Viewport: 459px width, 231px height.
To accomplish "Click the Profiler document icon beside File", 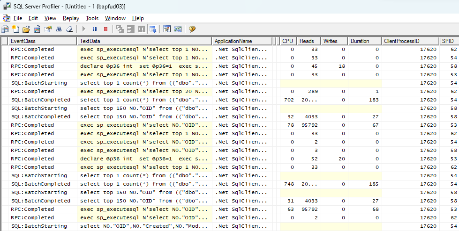I will coord(7,18).
